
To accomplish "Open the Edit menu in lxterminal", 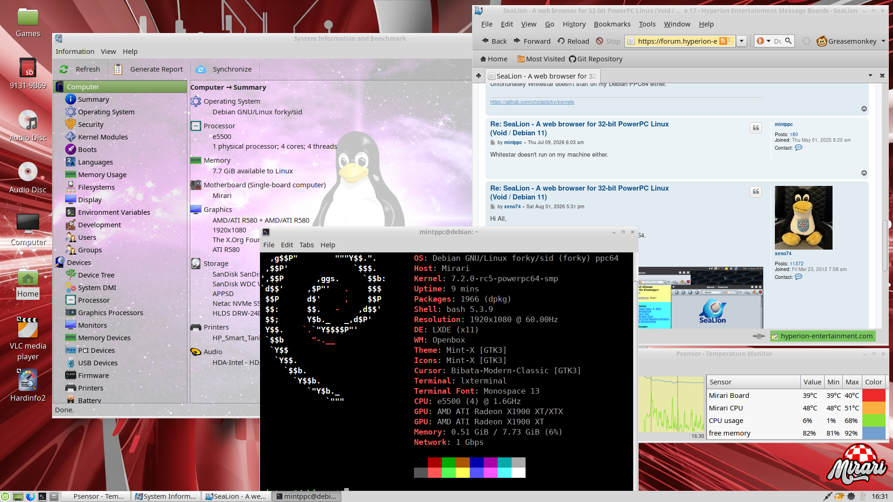I will click(x=287, y=245).
